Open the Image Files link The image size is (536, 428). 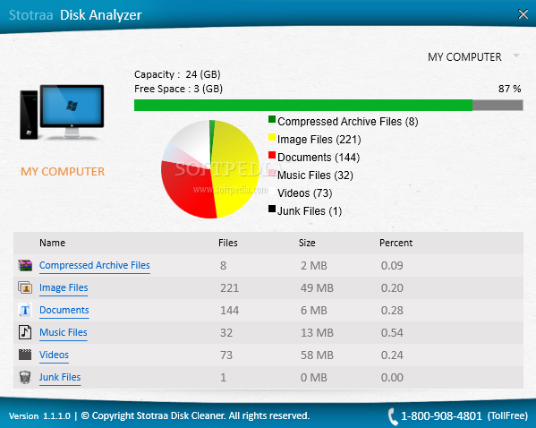(x=64, y=287)
